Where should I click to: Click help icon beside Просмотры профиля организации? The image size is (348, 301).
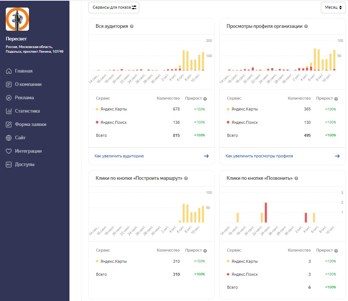pos(306,26)
